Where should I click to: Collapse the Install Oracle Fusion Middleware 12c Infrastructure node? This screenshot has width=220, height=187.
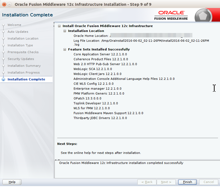59,26
